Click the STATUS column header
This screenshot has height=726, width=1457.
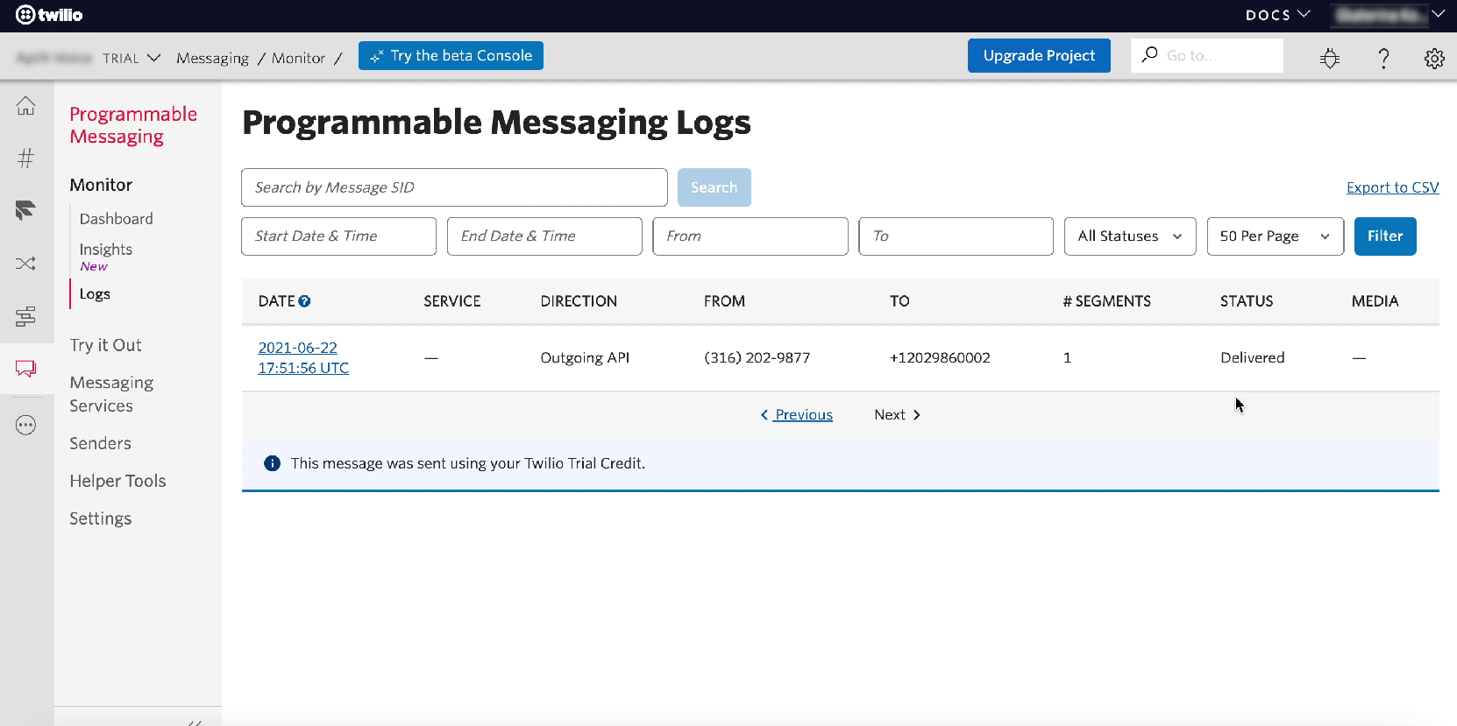1246,301
